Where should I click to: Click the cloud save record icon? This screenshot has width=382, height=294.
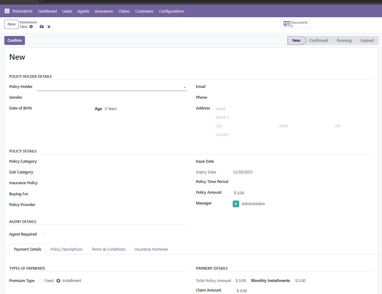[42, 27]
